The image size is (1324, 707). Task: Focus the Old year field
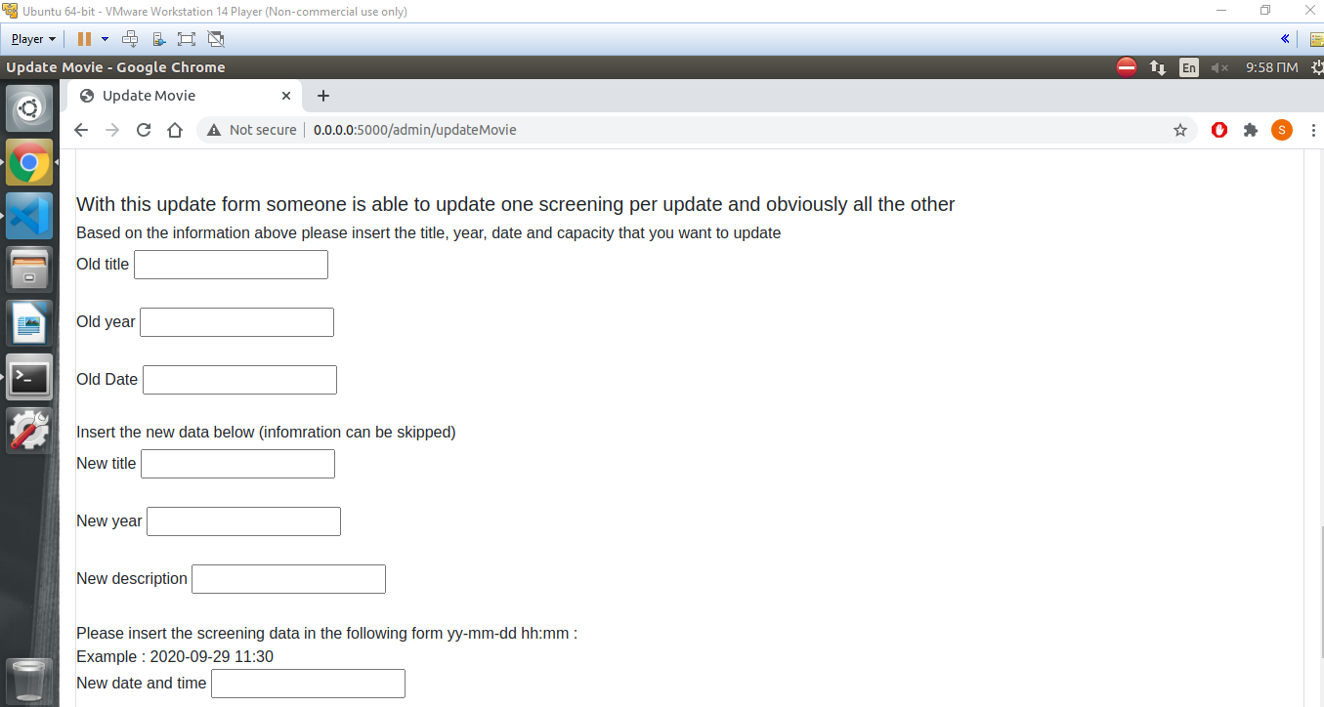(236, 322)
